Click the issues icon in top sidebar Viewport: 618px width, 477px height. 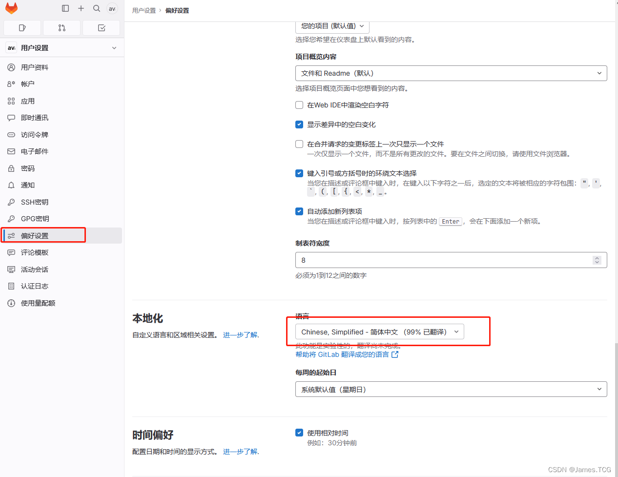point(22,28)
